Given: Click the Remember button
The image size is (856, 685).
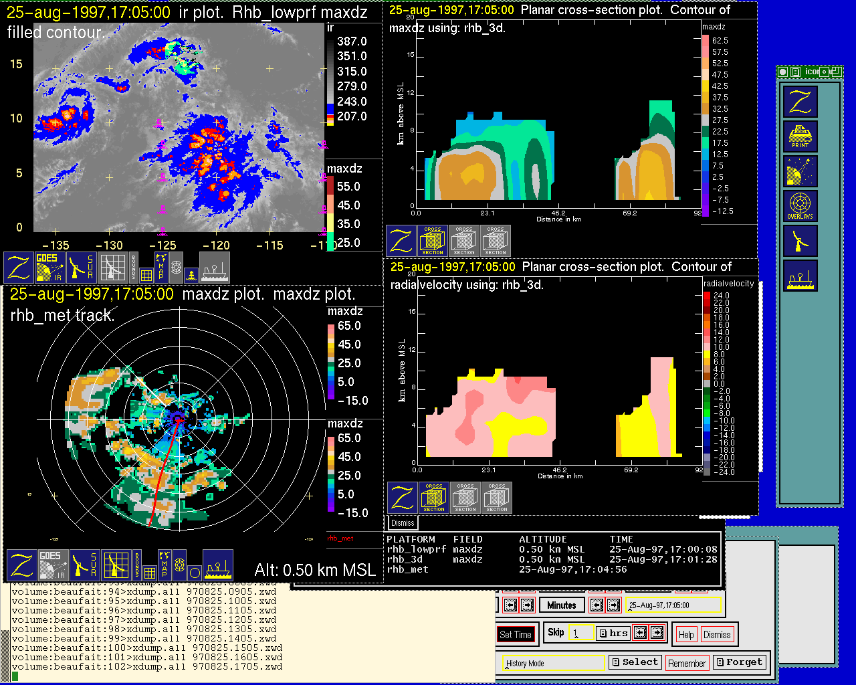Looking at the screenshot, I should [x=687, y=663].
